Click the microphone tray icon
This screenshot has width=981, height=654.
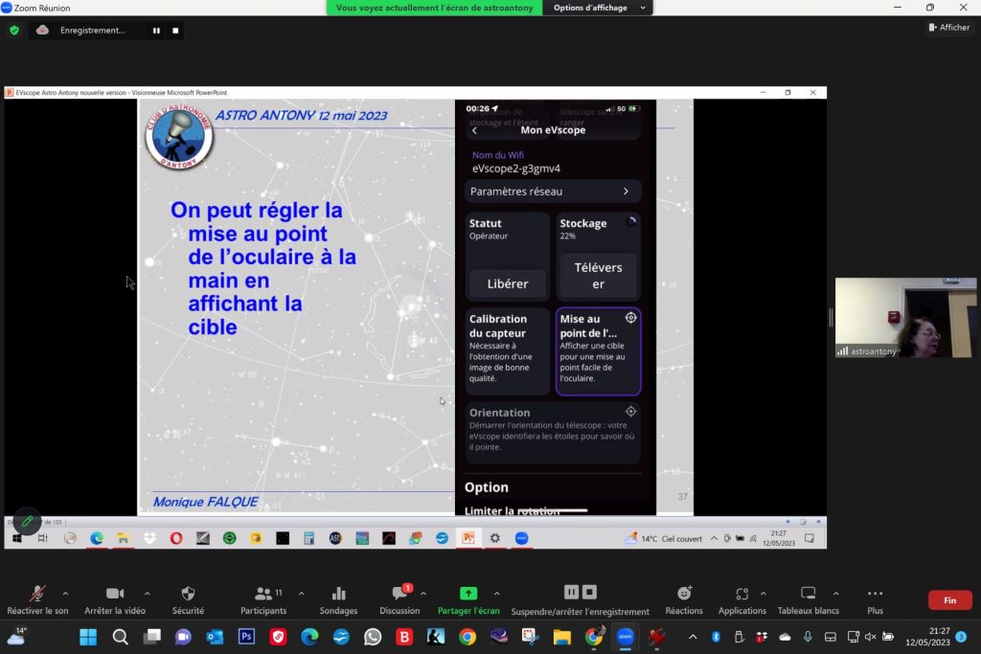tap(808, 637)
